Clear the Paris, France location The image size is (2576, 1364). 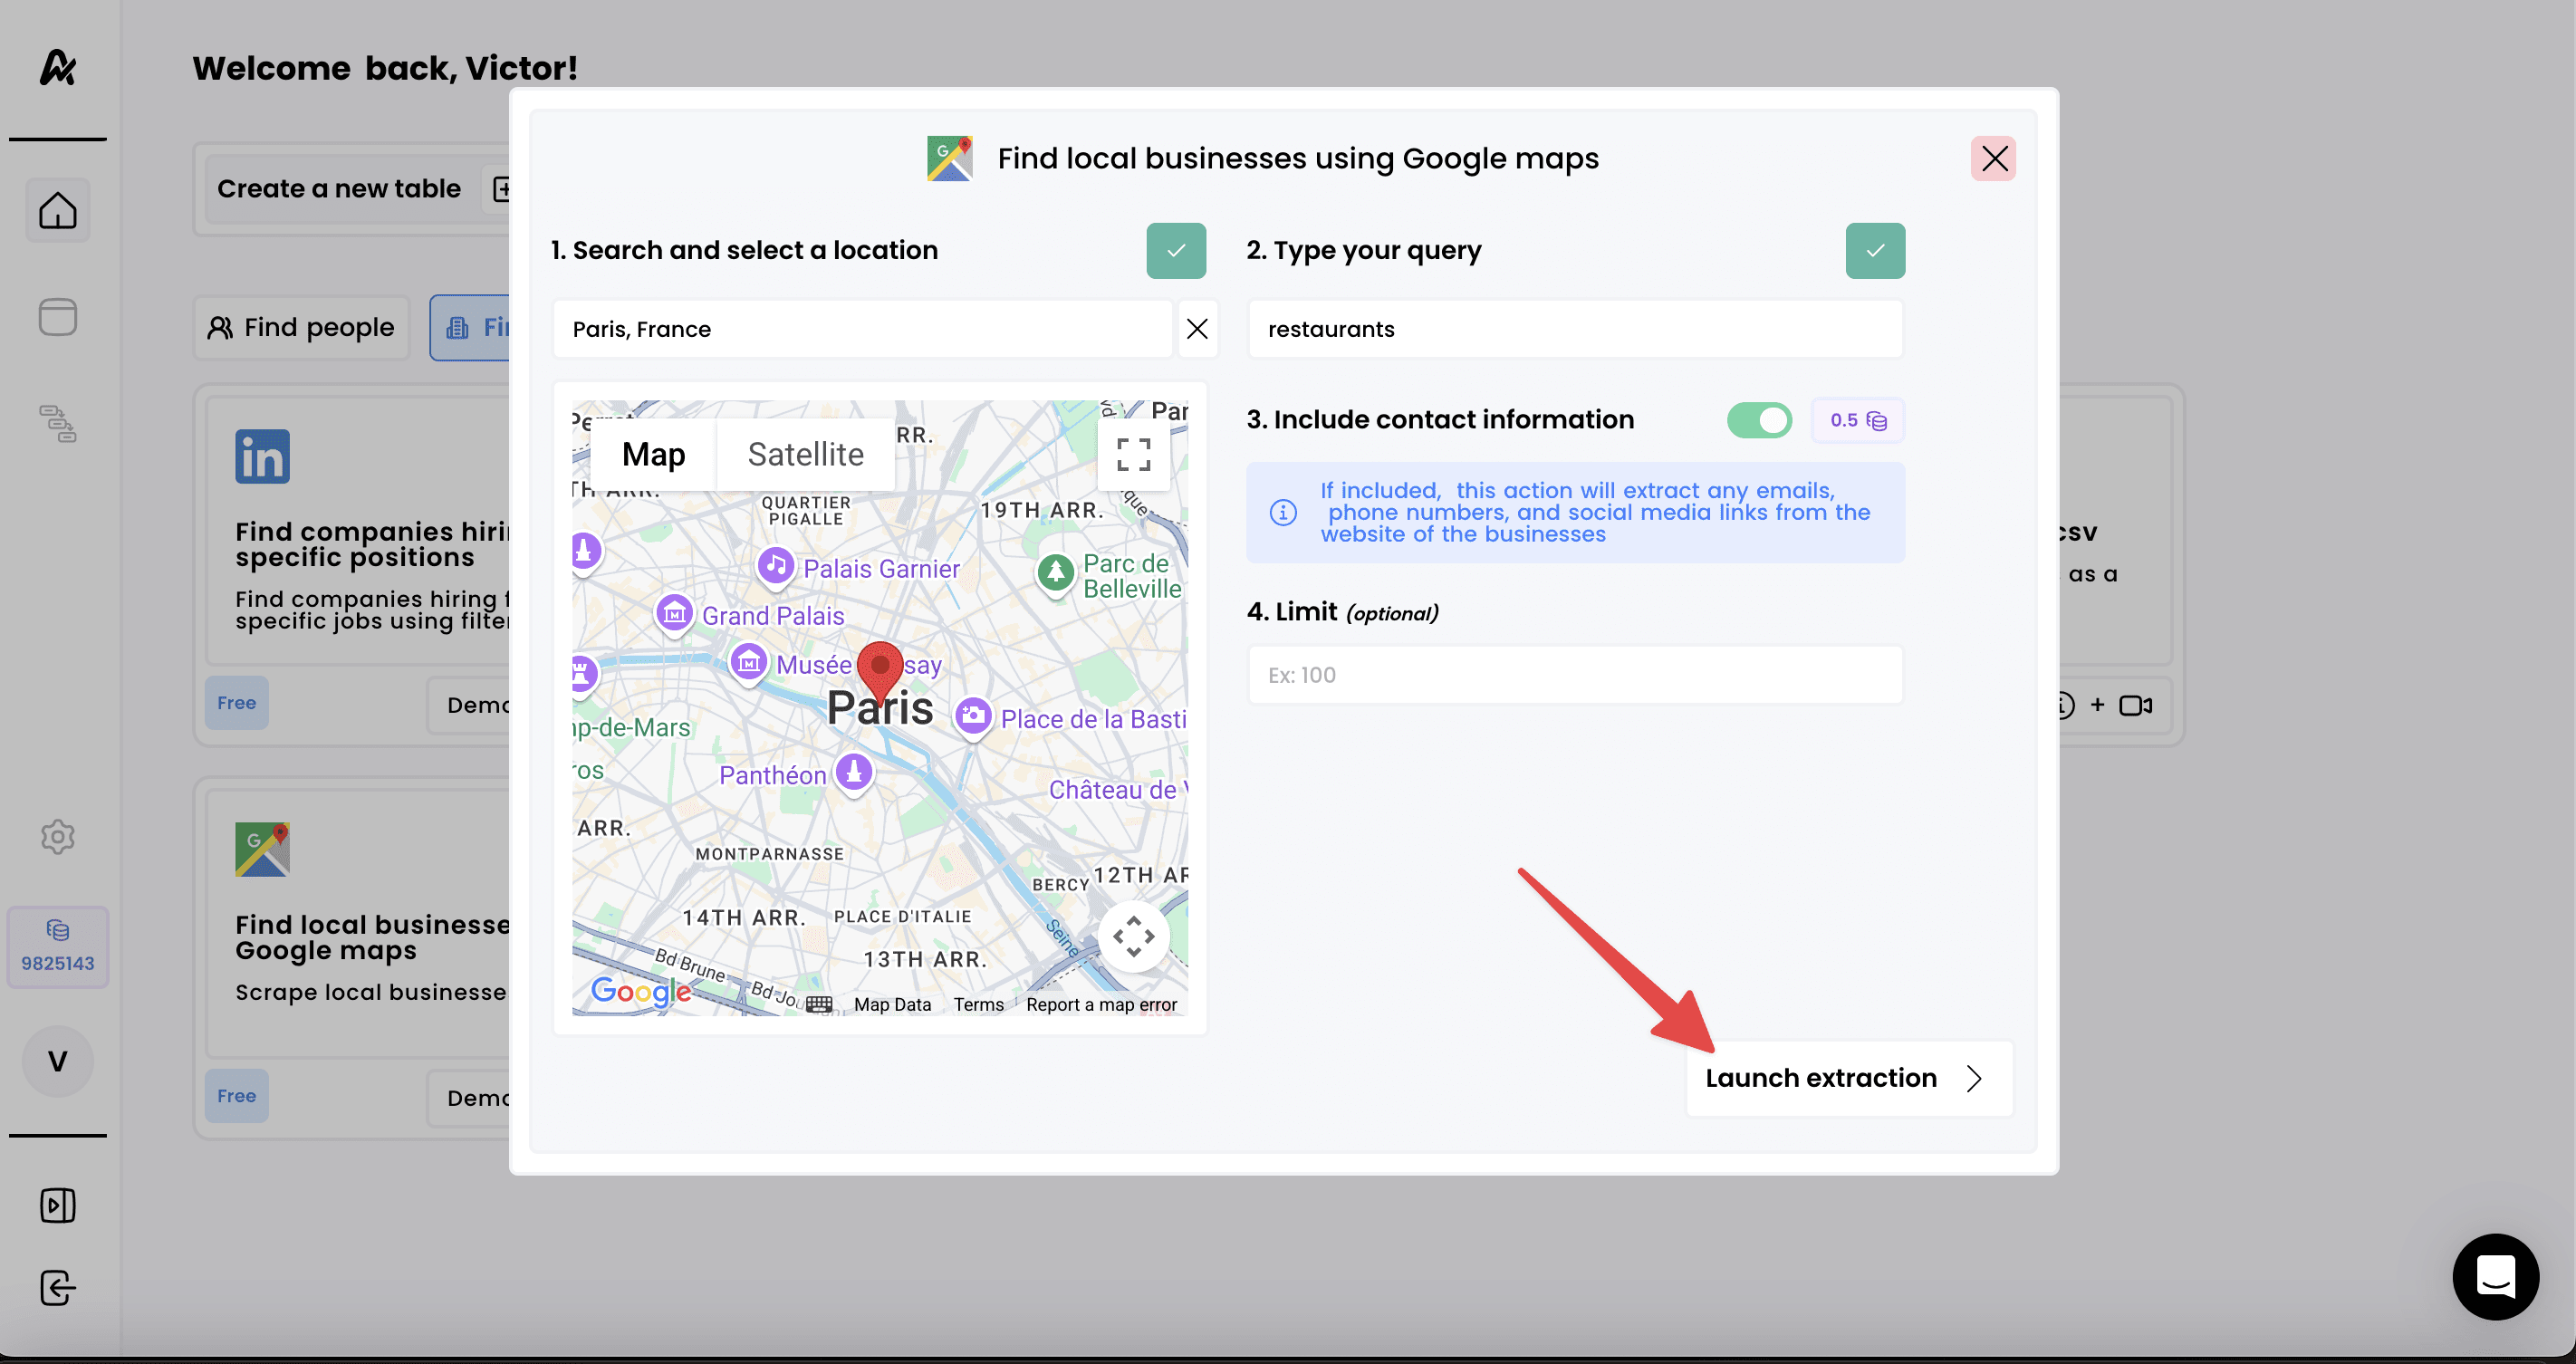point(1197,329)
